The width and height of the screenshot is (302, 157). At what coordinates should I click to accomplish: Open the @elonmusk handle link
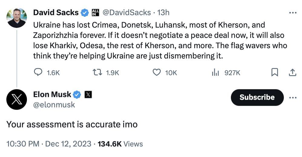pyautogui.click(x=54, y=105)
